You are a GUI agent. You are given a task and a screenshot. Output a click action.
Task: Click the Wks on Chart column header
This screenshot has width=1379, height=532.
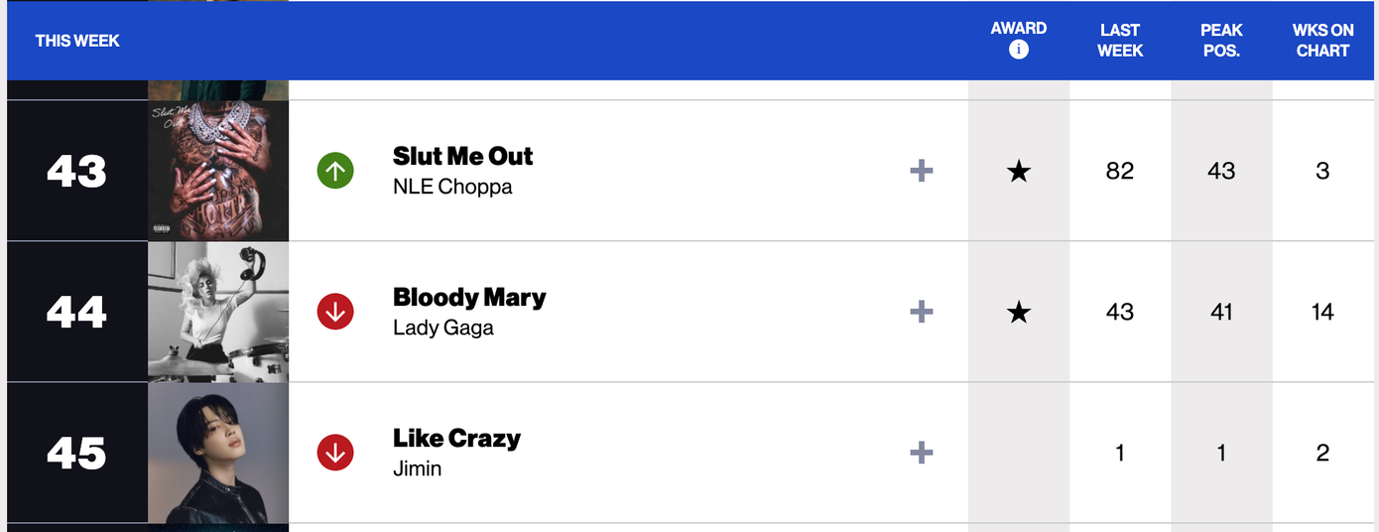(1322, 41)
